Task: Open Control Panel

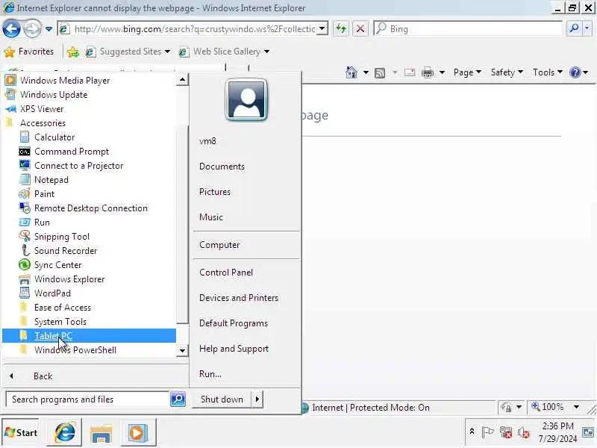Action: tap(226, 273)
